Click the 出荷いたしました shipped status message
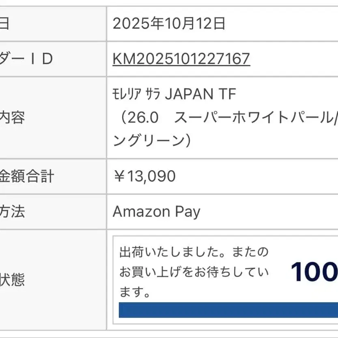 click(x=194, y=252)
